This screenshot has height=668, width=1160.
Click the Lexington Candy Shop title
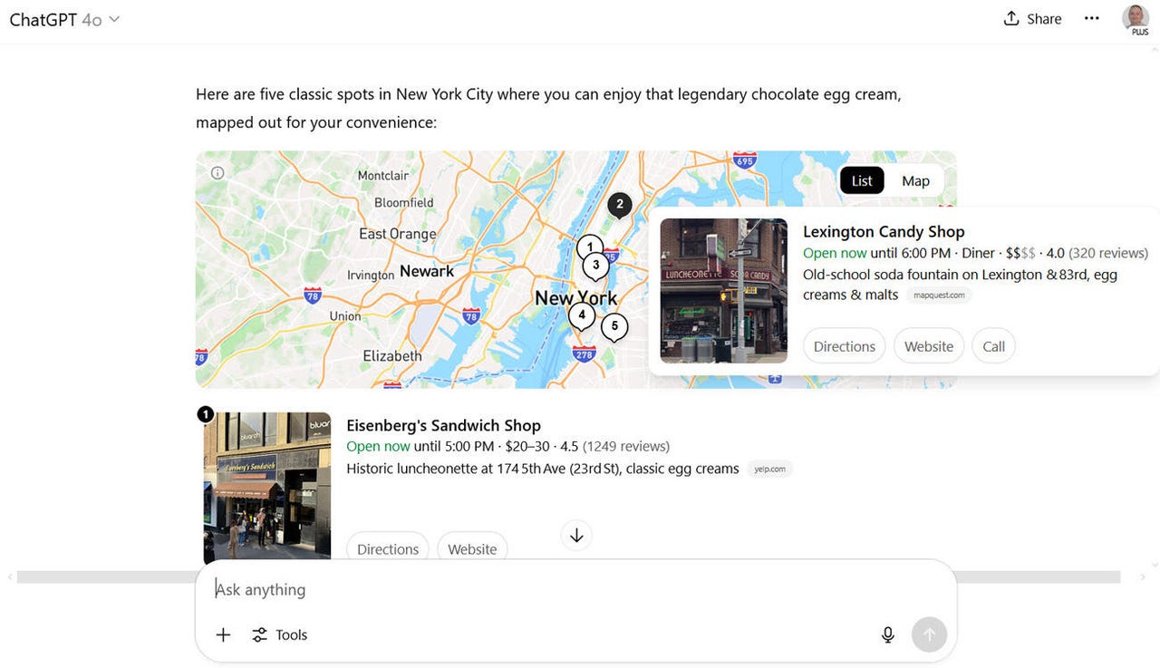pyautogui.click(x=884, y=231)
